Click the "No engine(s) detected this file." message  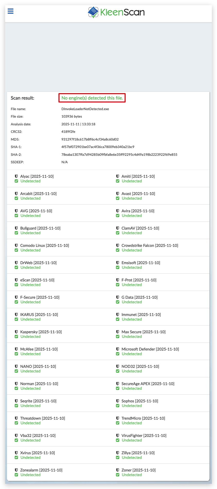[92, 98]
